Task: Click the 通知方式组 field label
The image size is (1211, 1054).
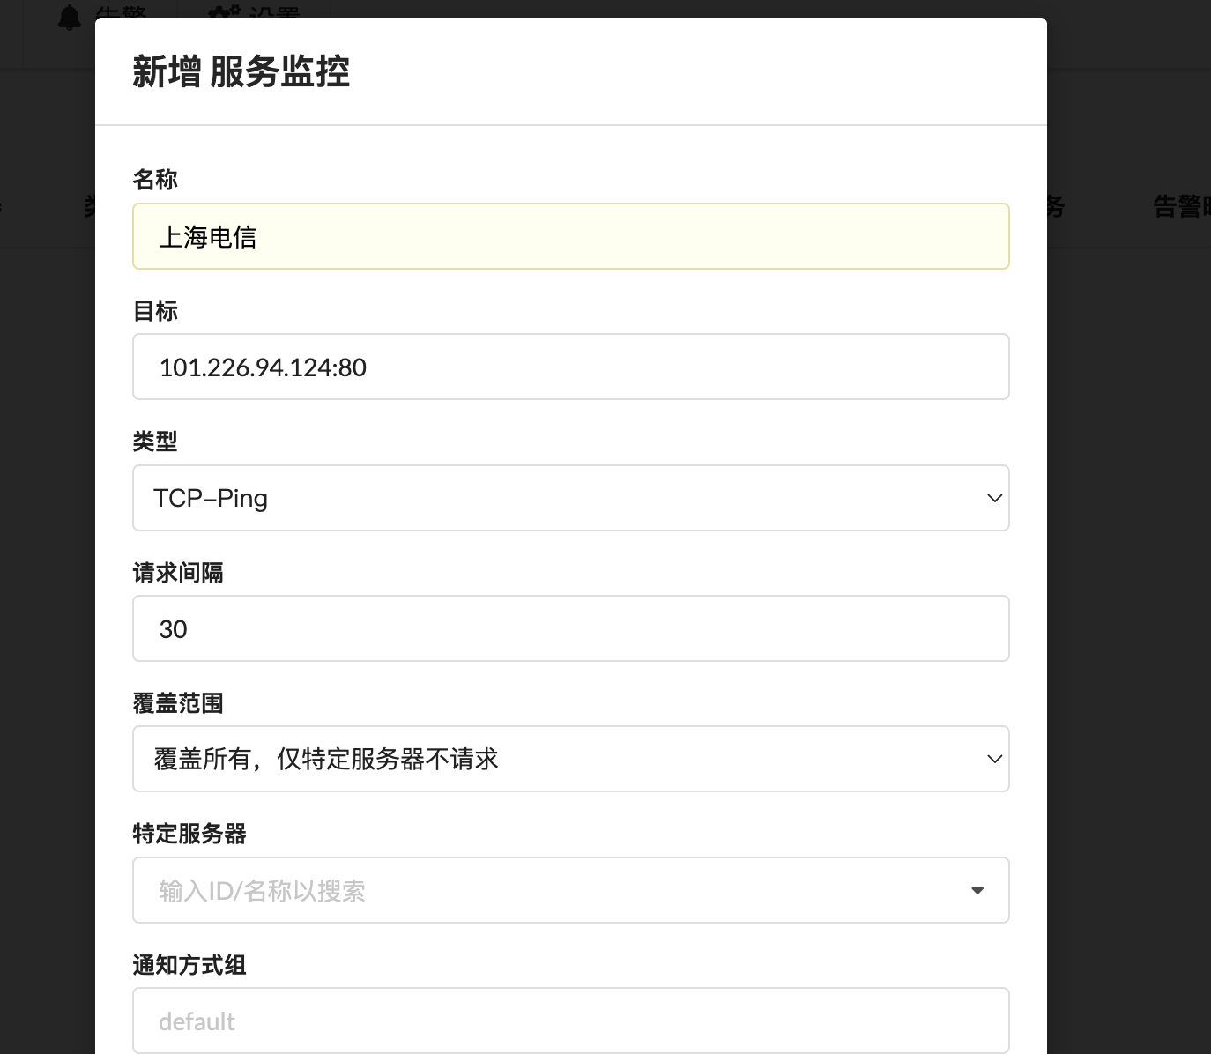Action: coord(189,965)
